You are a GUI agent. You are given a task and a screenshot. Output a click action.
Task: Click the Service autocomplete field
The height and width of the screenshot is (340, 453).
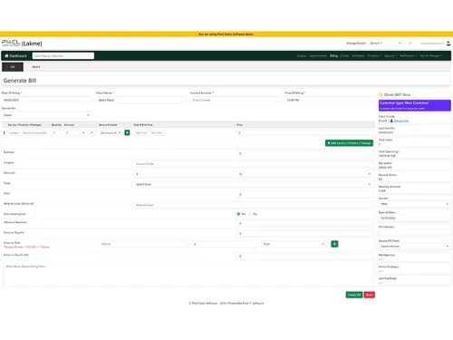(35, 132)
